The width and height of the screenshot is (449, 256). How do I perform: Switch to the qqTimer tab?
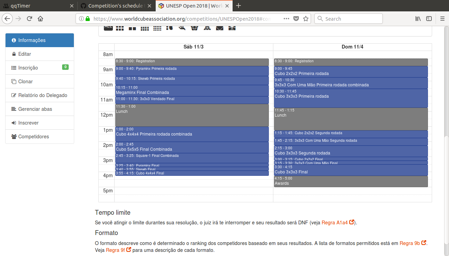[38, 6]
